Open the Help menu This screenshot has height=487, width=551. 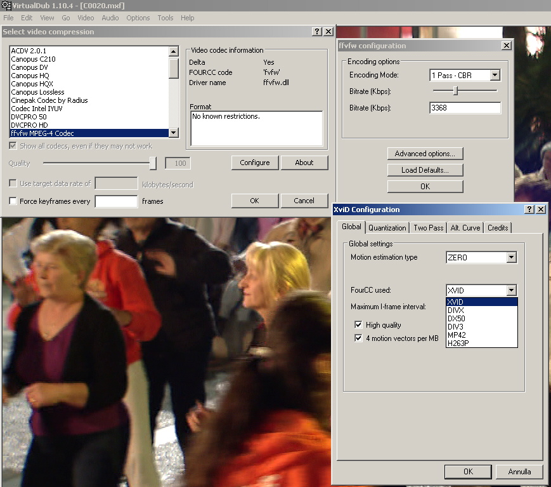187,18
